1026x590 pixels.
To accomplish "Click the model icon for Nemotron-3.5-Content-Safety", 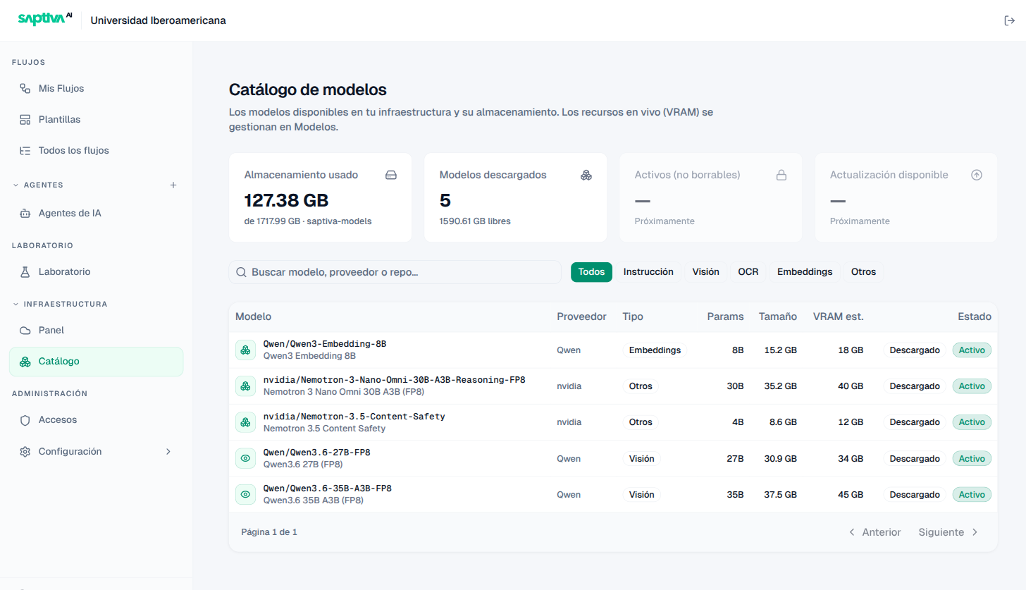I will click(245, 422).
